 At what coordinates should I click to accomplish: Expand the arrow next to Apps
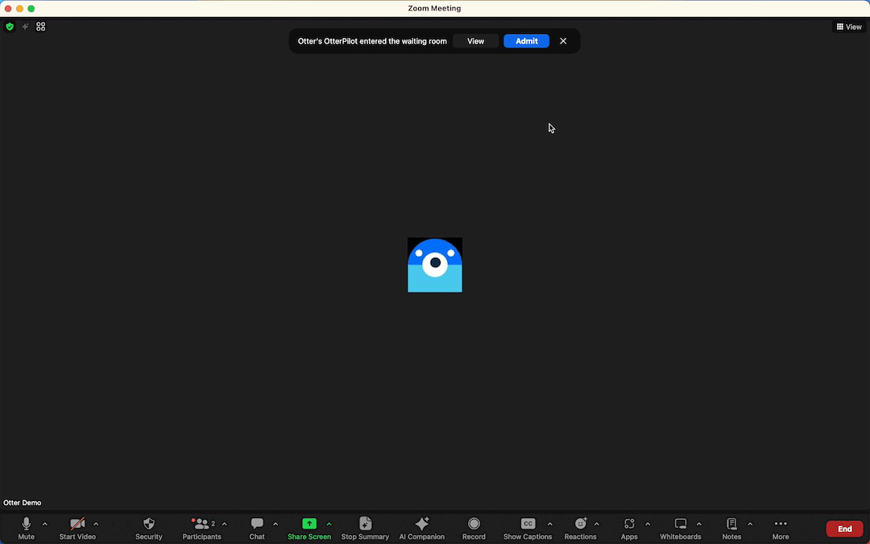coord(648,524)
